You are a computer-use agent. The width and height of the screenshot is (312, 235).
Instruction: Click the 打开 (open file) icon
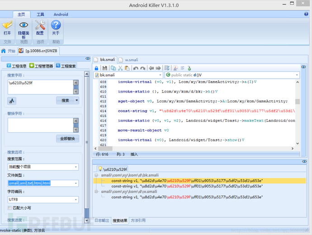7,25
